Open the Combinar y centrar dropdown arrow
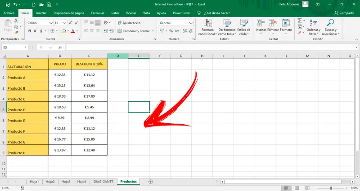 tap(153, 31)
